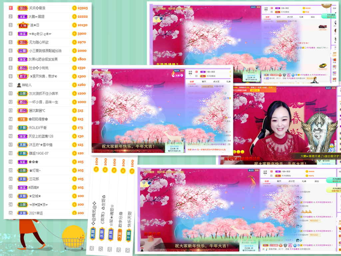Click the coin icon beside the 10130 score
The height and width of the screenshot is (256, 341).
tap(74, 25)
